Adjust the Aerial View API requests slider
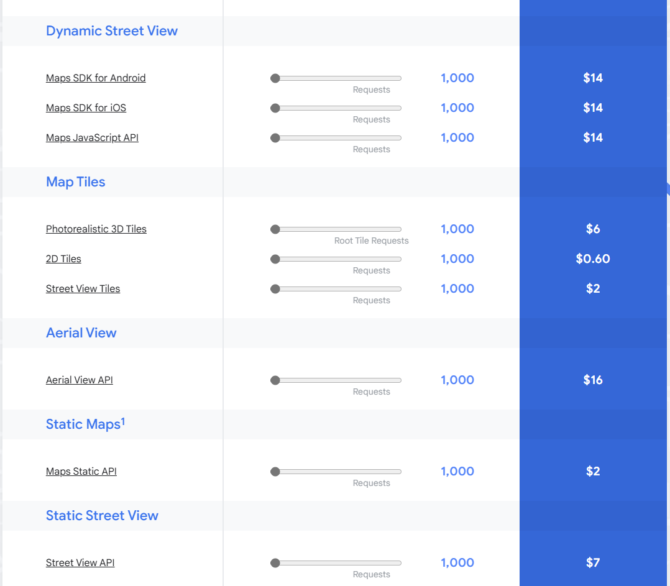The height and width of the screenshot is (586, 670). tap(274, 380)
